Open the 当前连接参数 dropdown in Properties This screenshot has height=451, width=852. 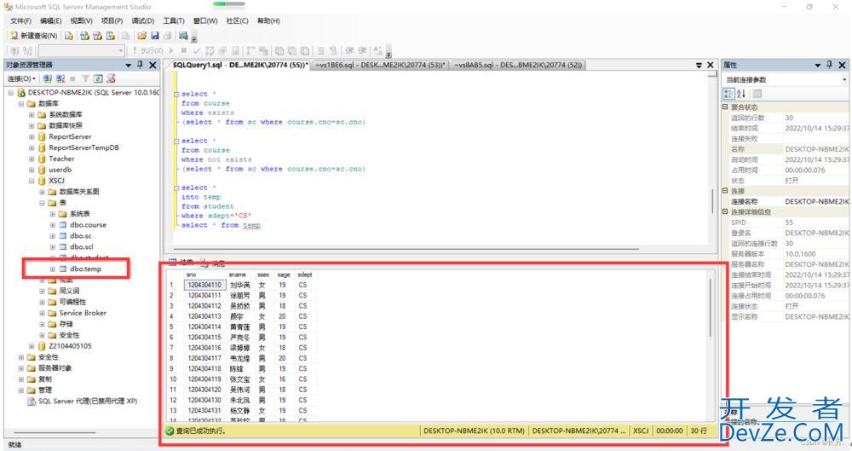click(844, 80)
